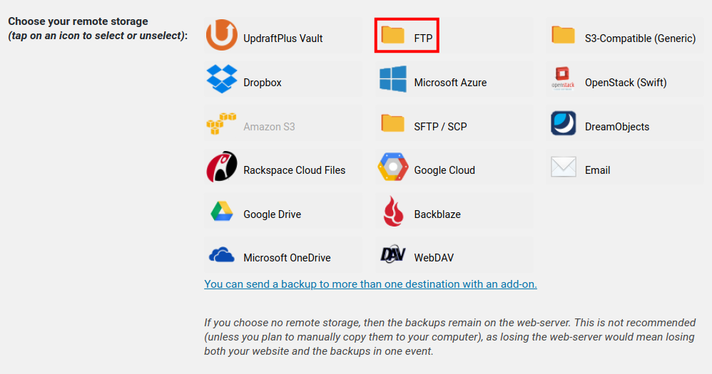The height and width of the screenshot is (374, 712).
Task: Choose the Microsoft Azure windows icon
Action: (392, 80)
